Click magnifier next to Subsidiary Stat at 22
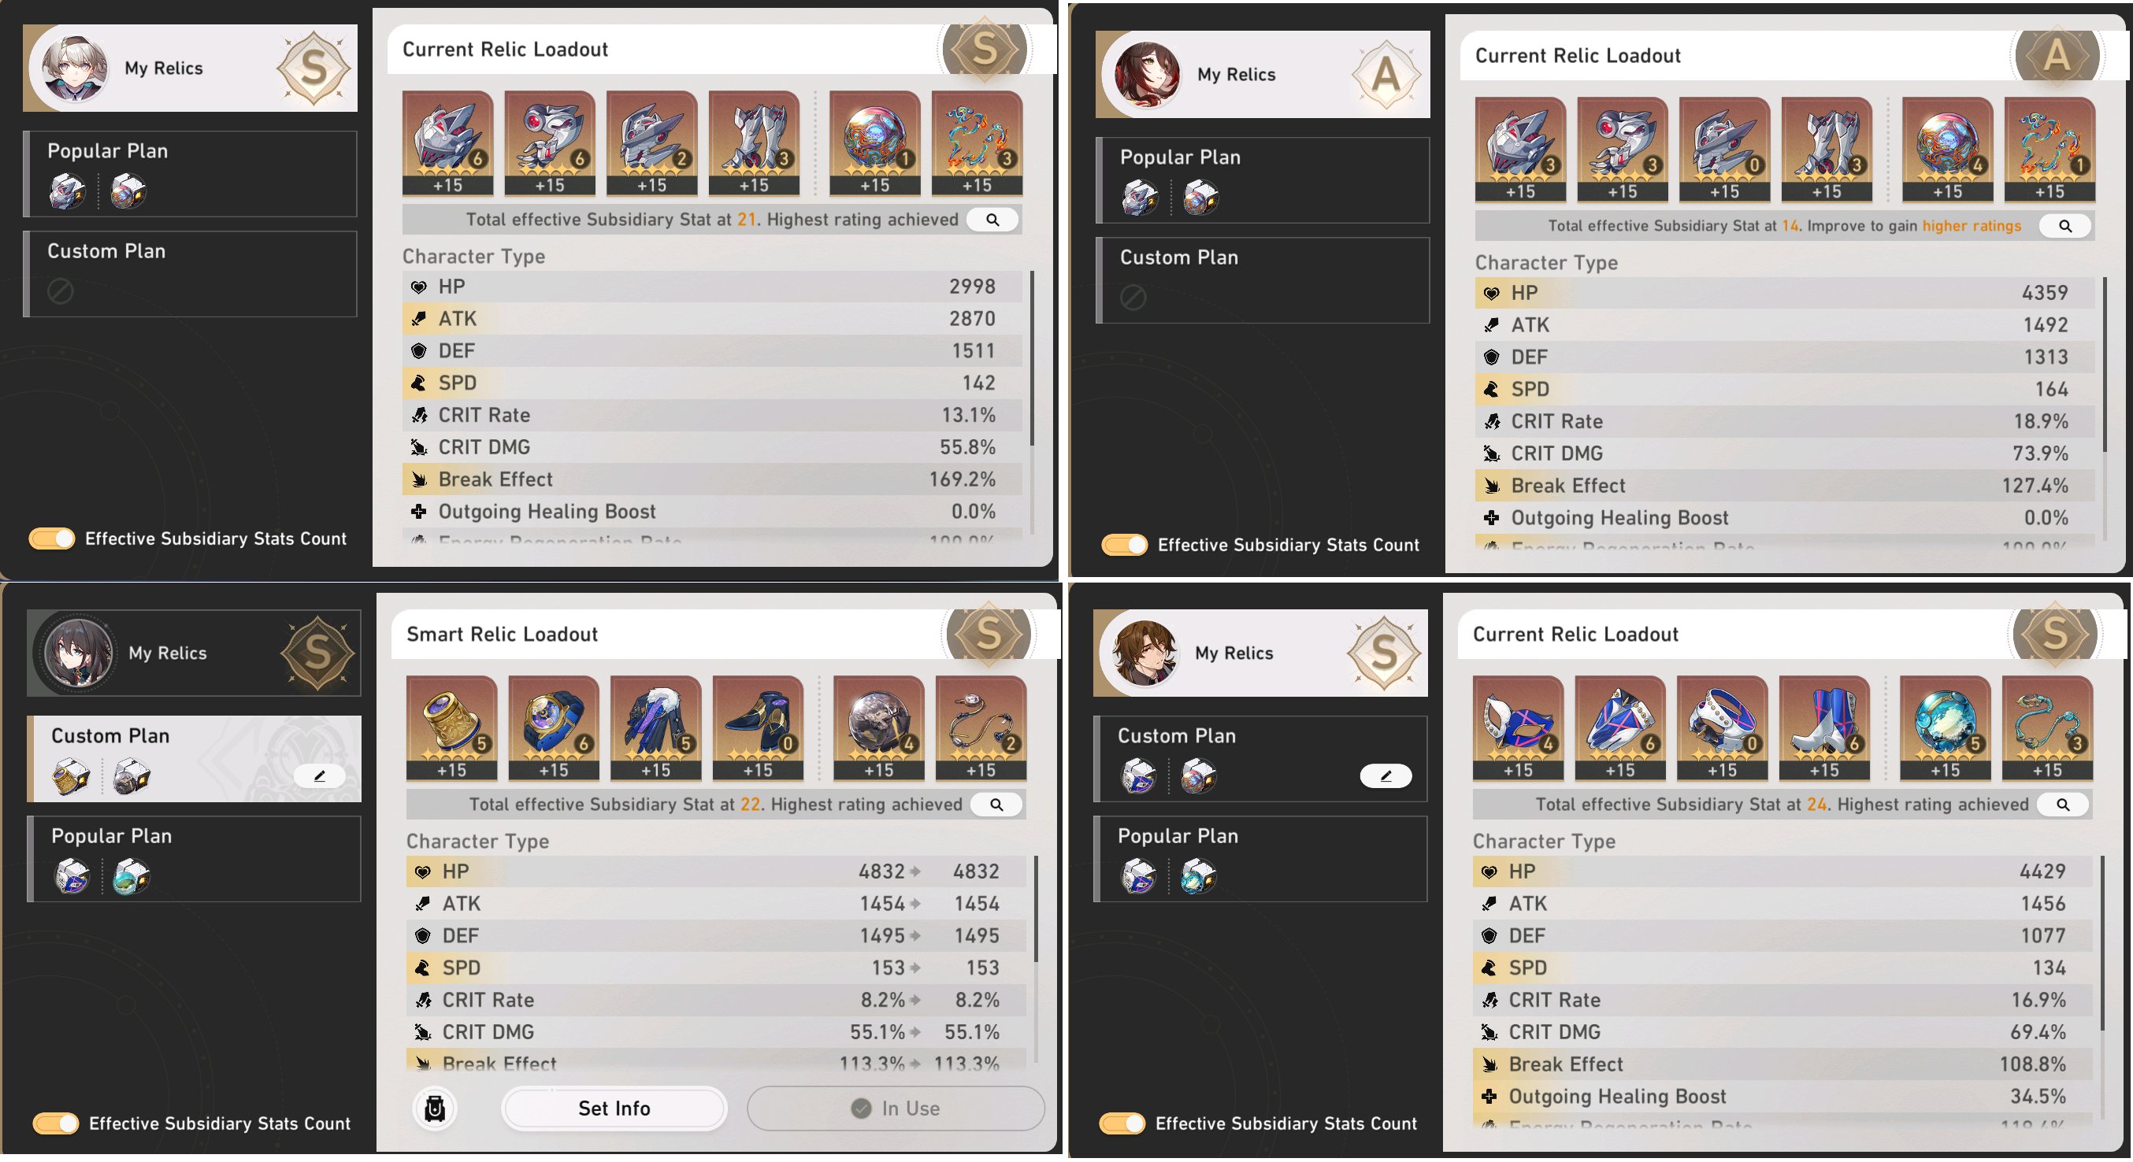Viewport: 2133px width, 1162px height. (996, 805)
